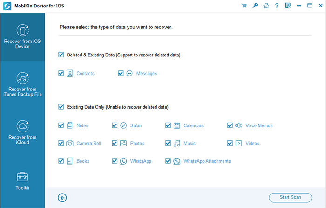Image resolution: width=326 pixels, height=208 pixels.
Task: Click the MobiKin app logo
Action: point(7,6)
